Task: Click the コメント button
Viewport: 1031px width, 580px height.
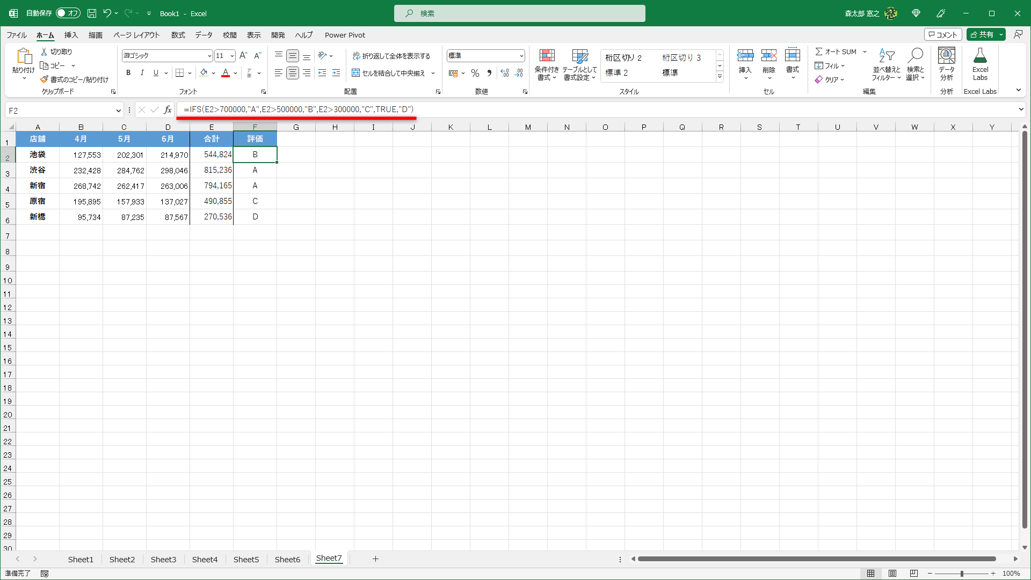Action: click(943, 34)
